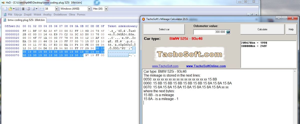Screen dimensions: 300x124
Task: Open the Plik menu
Action: coord(10,15)
